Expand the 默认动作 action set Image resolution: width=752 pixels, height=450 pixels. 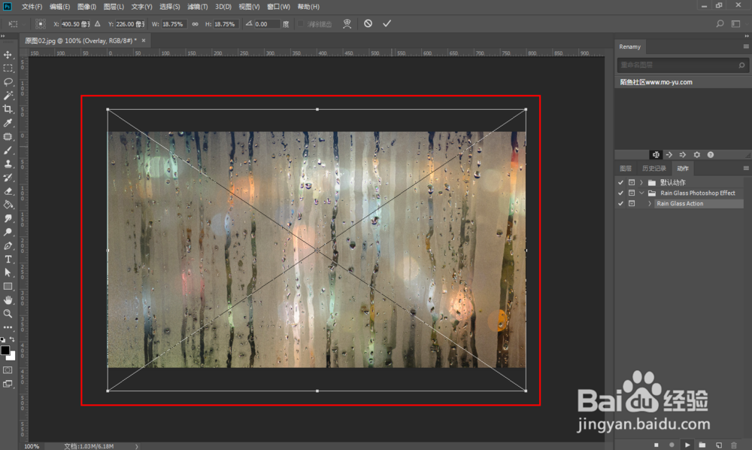pos(641,182)
